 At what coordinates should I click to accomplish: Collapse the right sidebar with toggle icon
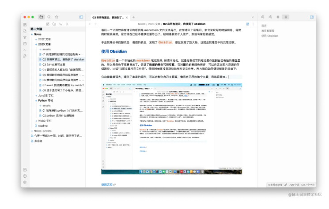pos(312,17)
